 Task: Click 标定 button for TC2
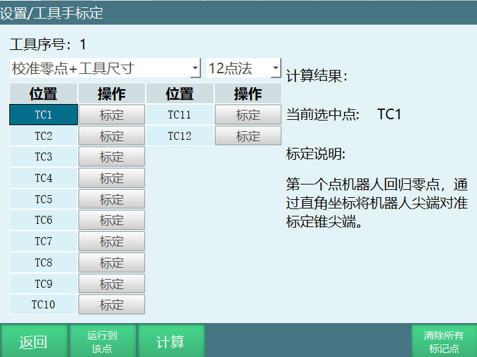pos(112,136)
